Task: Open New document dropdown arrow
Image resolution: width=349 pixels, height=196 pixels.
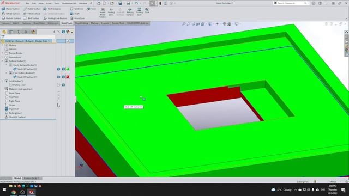Action: (107, 3)
